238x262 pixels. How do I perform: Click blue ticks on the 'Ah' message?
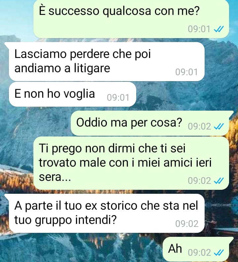point(218,252)
